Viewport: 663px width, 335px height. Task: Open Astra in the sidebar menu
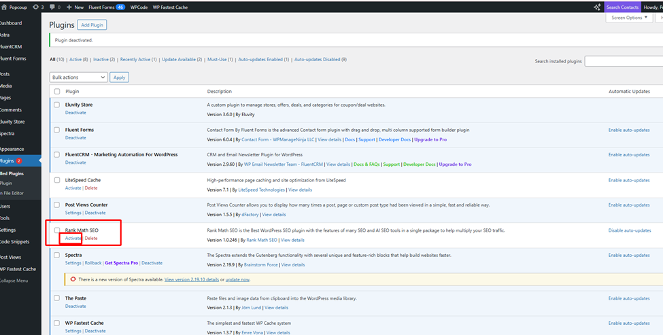(x=5, y=35)
